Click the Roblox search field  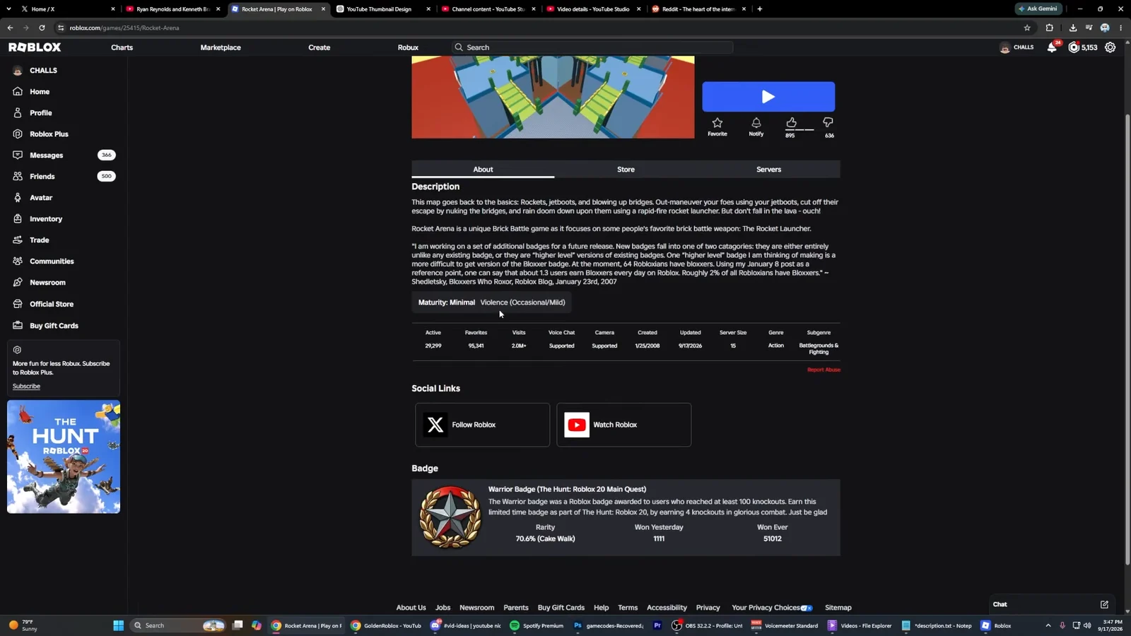[x=592, y=47]
